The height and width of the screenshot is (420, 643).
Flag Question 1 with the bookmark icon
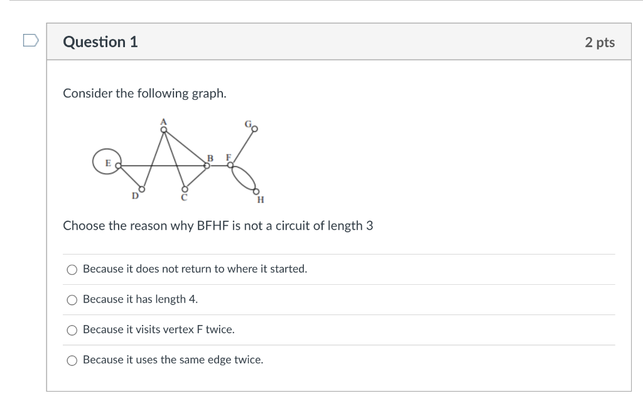(x=31, y=40)
